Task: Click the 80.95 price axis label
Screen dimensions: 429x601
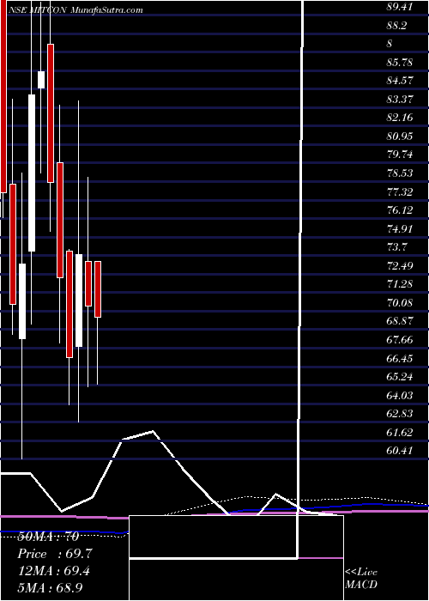Action: pyautogui.click(x=400, y=136)
